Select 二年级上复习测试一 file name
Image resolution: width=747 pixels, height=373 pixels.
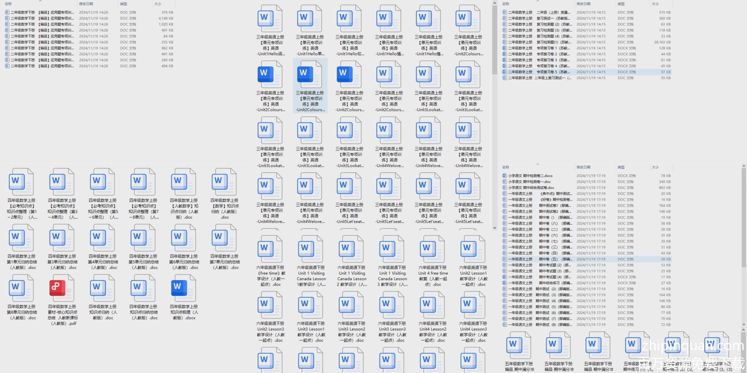pyautogui.click(x=539, y=78)
